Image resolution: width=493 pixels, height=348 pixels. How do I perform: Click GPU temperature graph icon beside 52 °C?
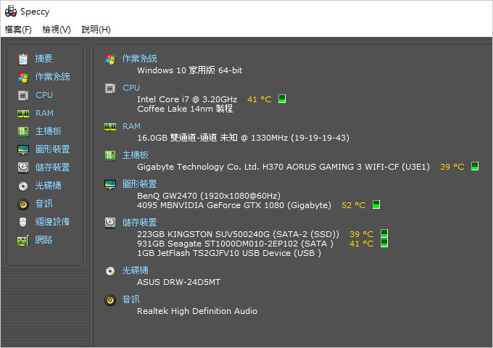point(376,204)
